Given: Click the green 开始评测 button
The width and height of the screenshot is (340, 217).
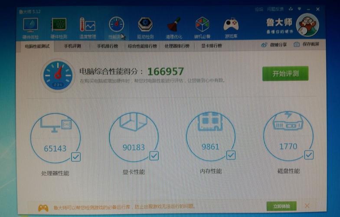Looking at the screenshot, I should point(285,74).
